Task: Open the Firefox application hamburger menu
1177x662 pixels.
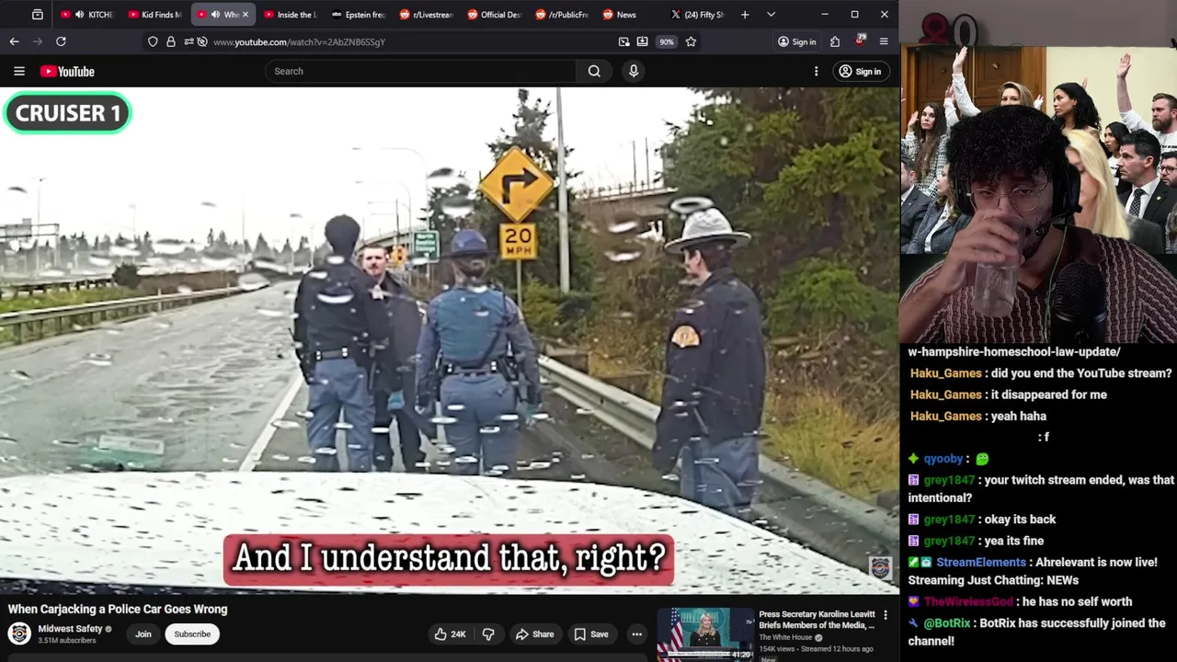Action: [x=884, y=41]
